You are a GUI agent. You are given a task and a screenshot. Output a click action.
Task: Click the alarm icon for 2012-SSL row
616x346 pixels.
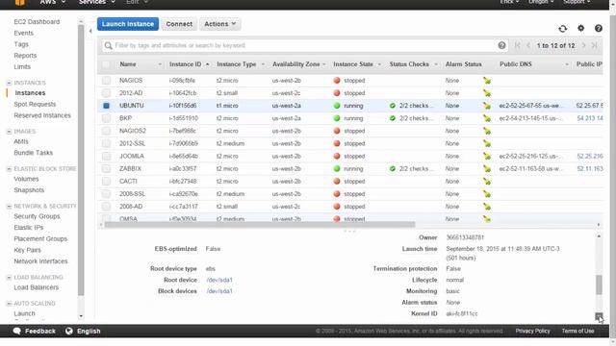click(x=487, y=143)
